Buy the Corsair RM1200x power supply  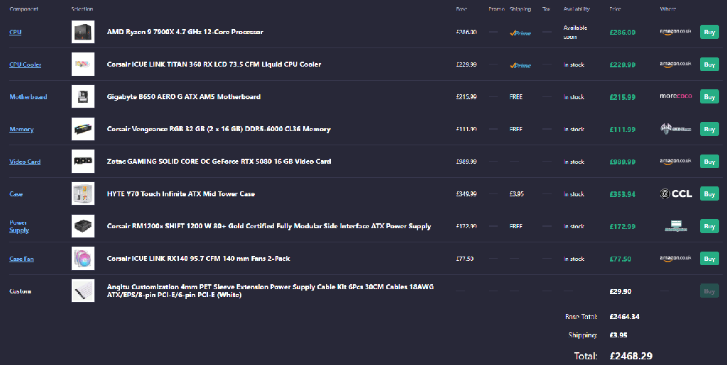[x=709, y=226]
